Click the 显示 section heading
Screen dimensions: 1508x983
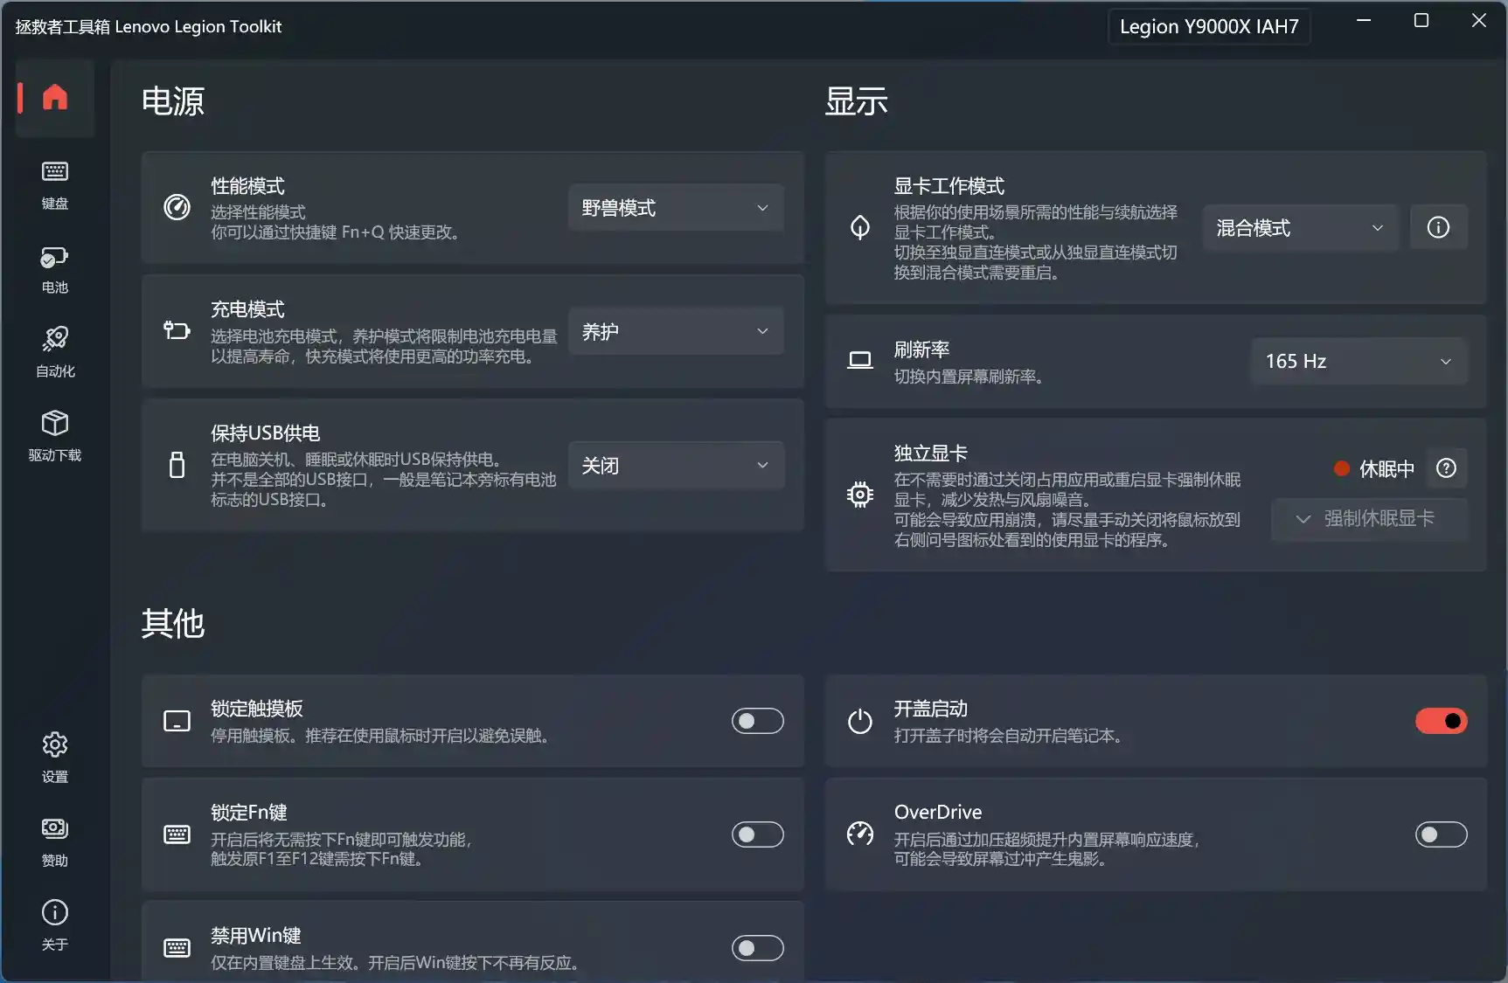[x=857, y=101]
